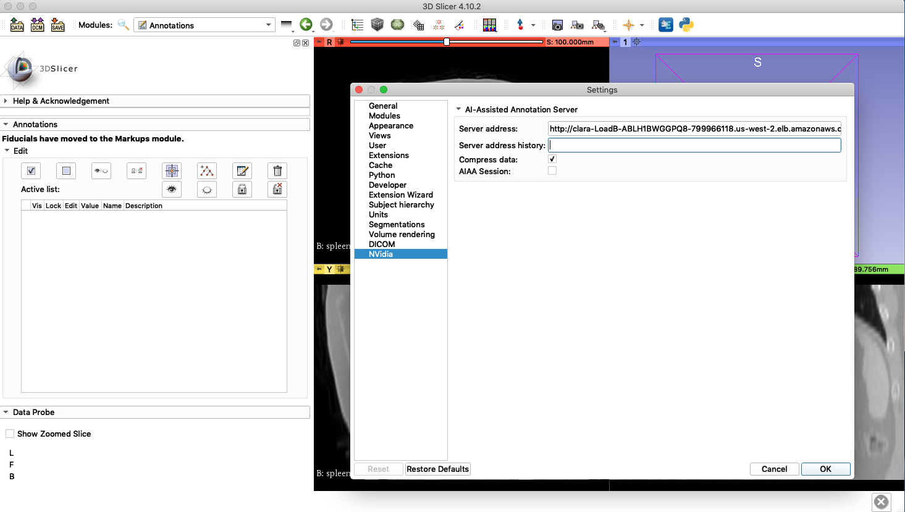Open the crosshair options dropdown arrow
The height and width of the screenshot is (512, 905).
coord(642,25)
